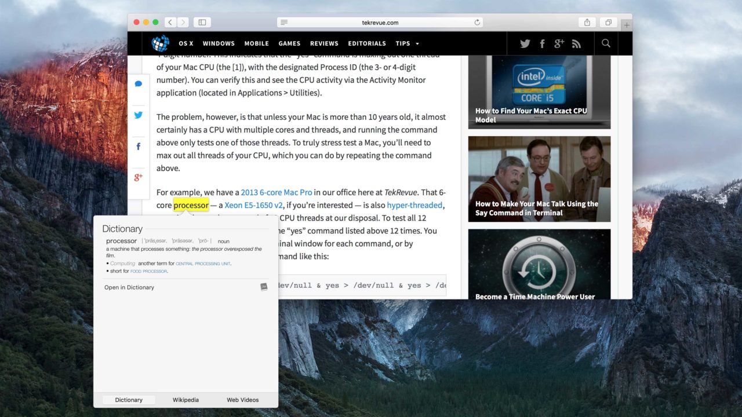The height and width of the screenshot is (417, 742).
Task: Show all tabs button in Safari toolbar
Action: [608, 23]
